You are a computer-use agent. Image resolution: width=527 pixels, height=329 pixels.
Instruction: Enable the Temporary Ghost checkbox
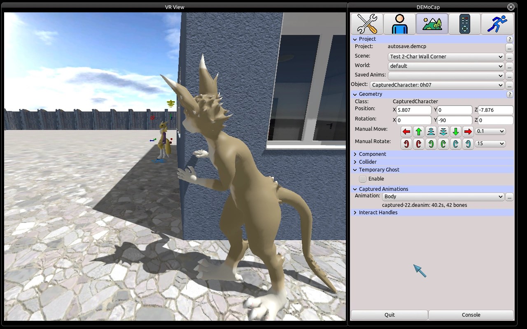tap(363, 179)
